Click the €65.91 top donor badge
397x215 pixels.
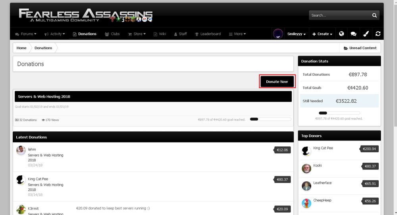coord(370,184)
